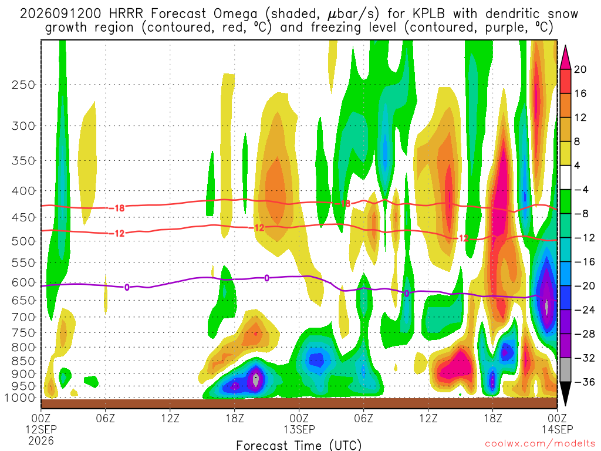Click the chart title mentioning KPLB
Viewport: 601px width, 451px height.
click(299, 21)
